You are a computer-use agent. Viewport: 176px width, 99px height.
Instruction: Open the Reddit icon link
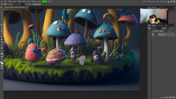coord(168,1)
